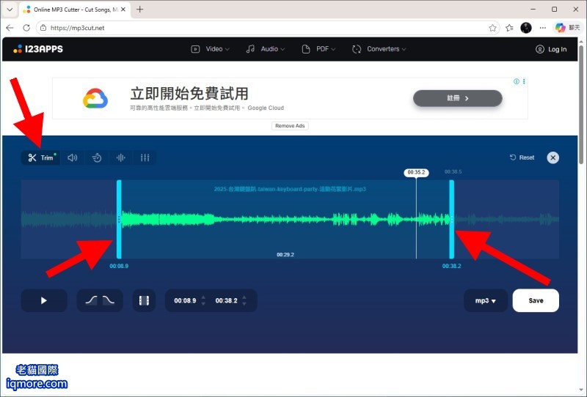Open the ad options dots icon
The image size is (587, 397).
pyautogui.click(x=524, y=81)
